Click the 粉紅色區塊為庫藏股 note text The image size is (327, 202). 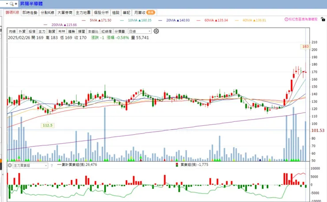(x=303, y=19)
